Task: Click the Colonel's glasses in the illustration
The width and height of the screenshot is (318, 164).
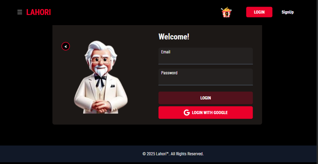Action: [101, 60]
